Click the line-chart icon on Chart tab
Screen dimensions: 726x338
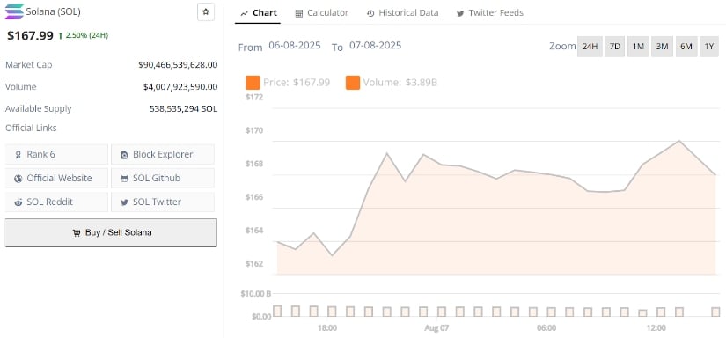(x=245, y=13)
